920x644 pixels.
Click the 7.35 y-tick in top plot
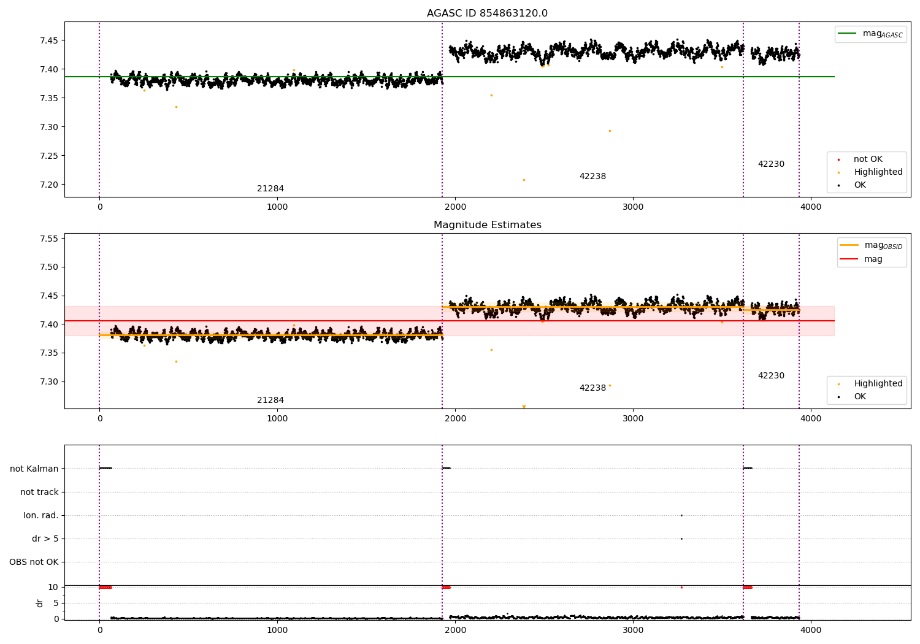coord(49,98)
